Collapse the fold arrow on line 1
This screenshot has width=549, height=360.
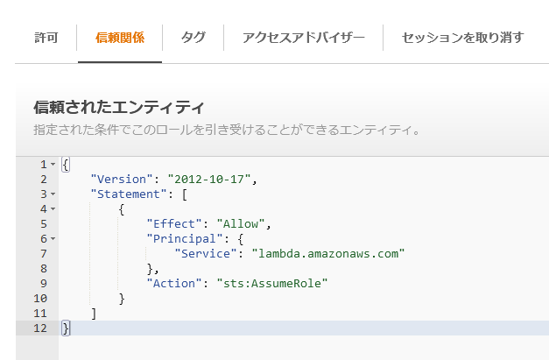(53, 165)
